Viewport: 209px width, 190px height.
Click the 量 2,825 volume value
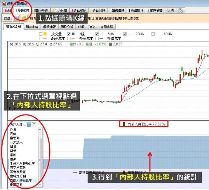[116, 44]
